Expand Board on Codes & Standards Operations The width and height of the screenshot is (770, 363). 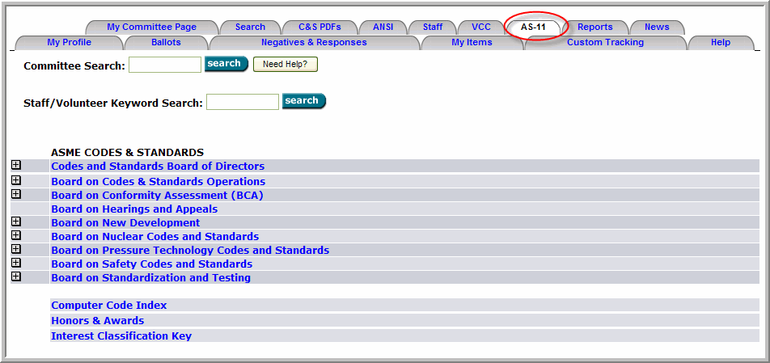coord(16,180)
